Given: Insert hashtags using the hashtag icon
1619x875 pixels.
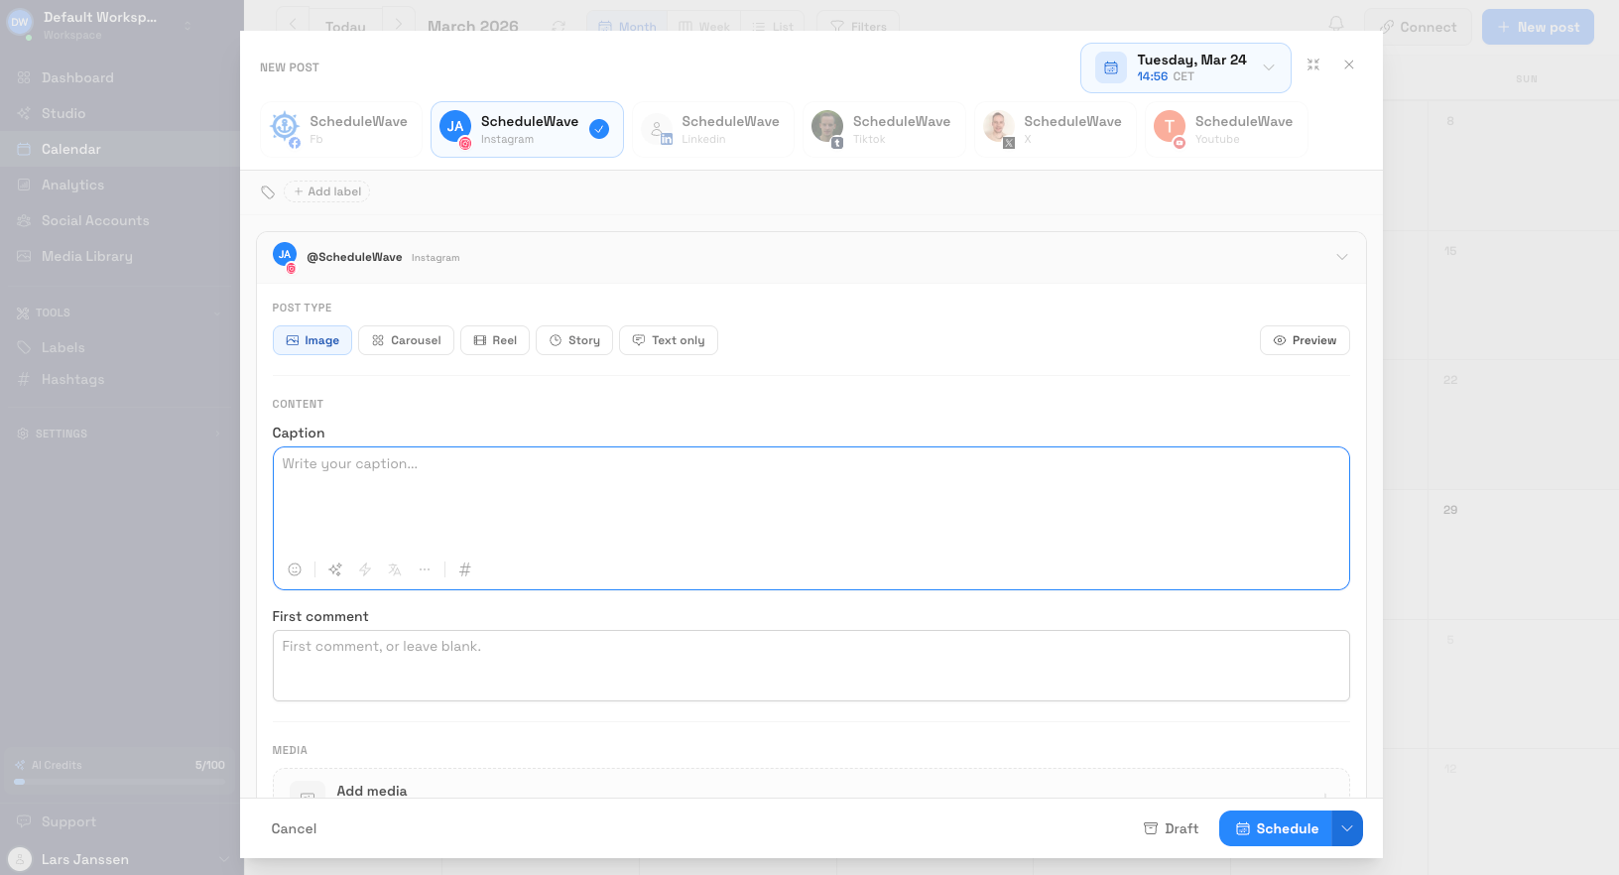Looking at the screenshot, I should [x=465, y=569].
